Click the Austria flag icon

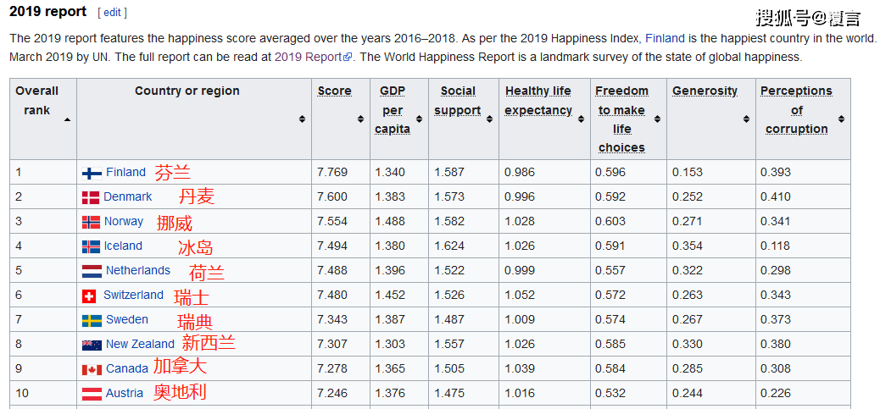coord(92,394)
